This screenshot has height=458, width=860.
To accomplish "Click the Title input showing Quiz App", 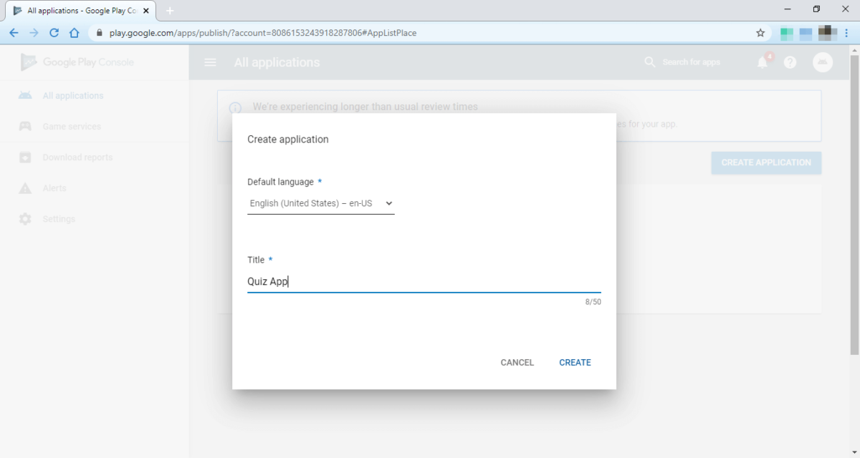I will point(424,281).
